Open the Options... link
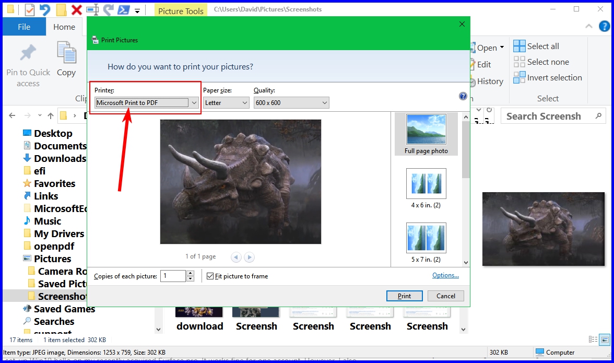Image resolution: width=614 pixels, height=363 pixels. [445, 275]
